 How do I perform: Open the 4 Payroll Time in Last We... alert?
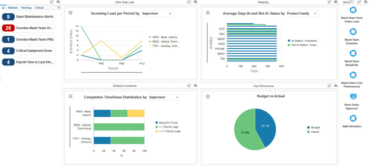click(x=29, y=62)
